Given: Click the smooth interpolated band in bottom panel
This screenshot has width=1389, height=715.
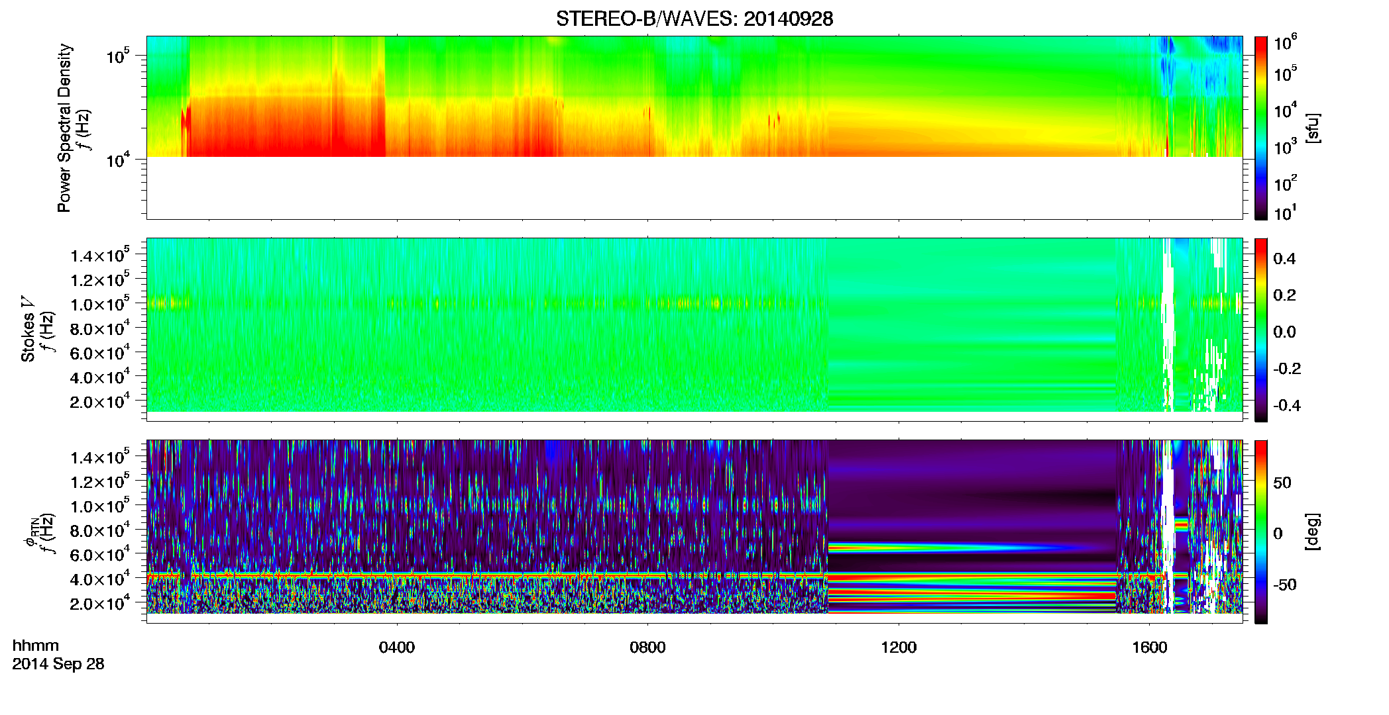Looking at the screenshot, I should coord(972,526).
